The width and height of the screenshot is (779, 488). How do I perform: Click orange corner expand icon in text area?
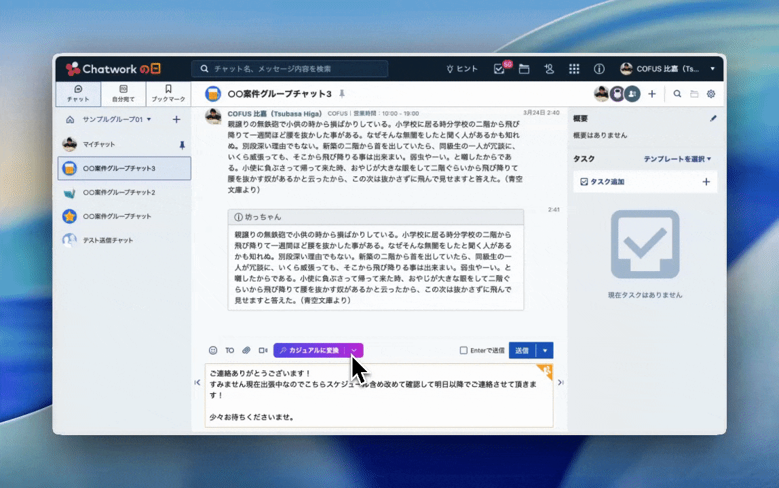[546, 371]
